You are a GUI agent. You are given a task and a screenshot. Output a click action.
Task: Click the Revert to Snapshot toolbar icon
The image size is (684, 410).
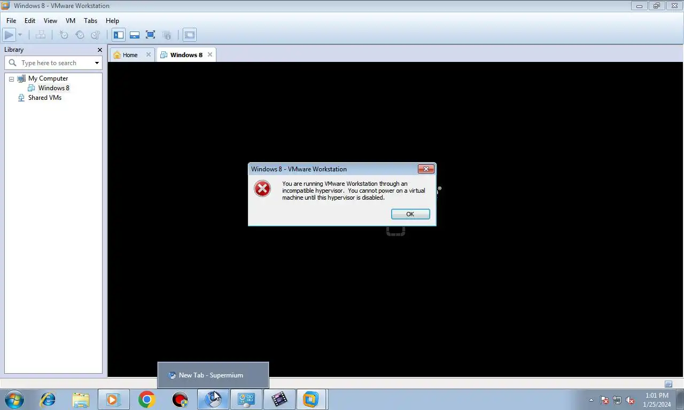[80, 35]
